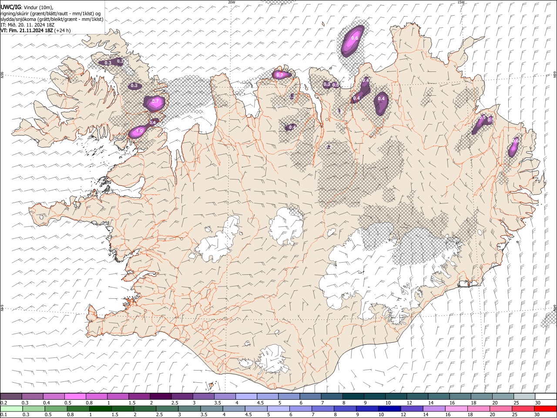Choose the pale grey 25 swatch, top legend row
557x418 pixels.
coord(524,396)
